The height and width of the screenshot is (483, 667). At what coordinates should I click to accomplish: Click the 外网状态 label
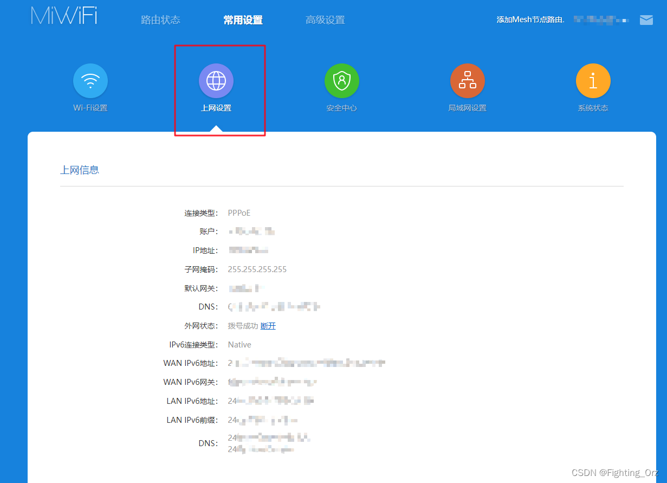200,326
